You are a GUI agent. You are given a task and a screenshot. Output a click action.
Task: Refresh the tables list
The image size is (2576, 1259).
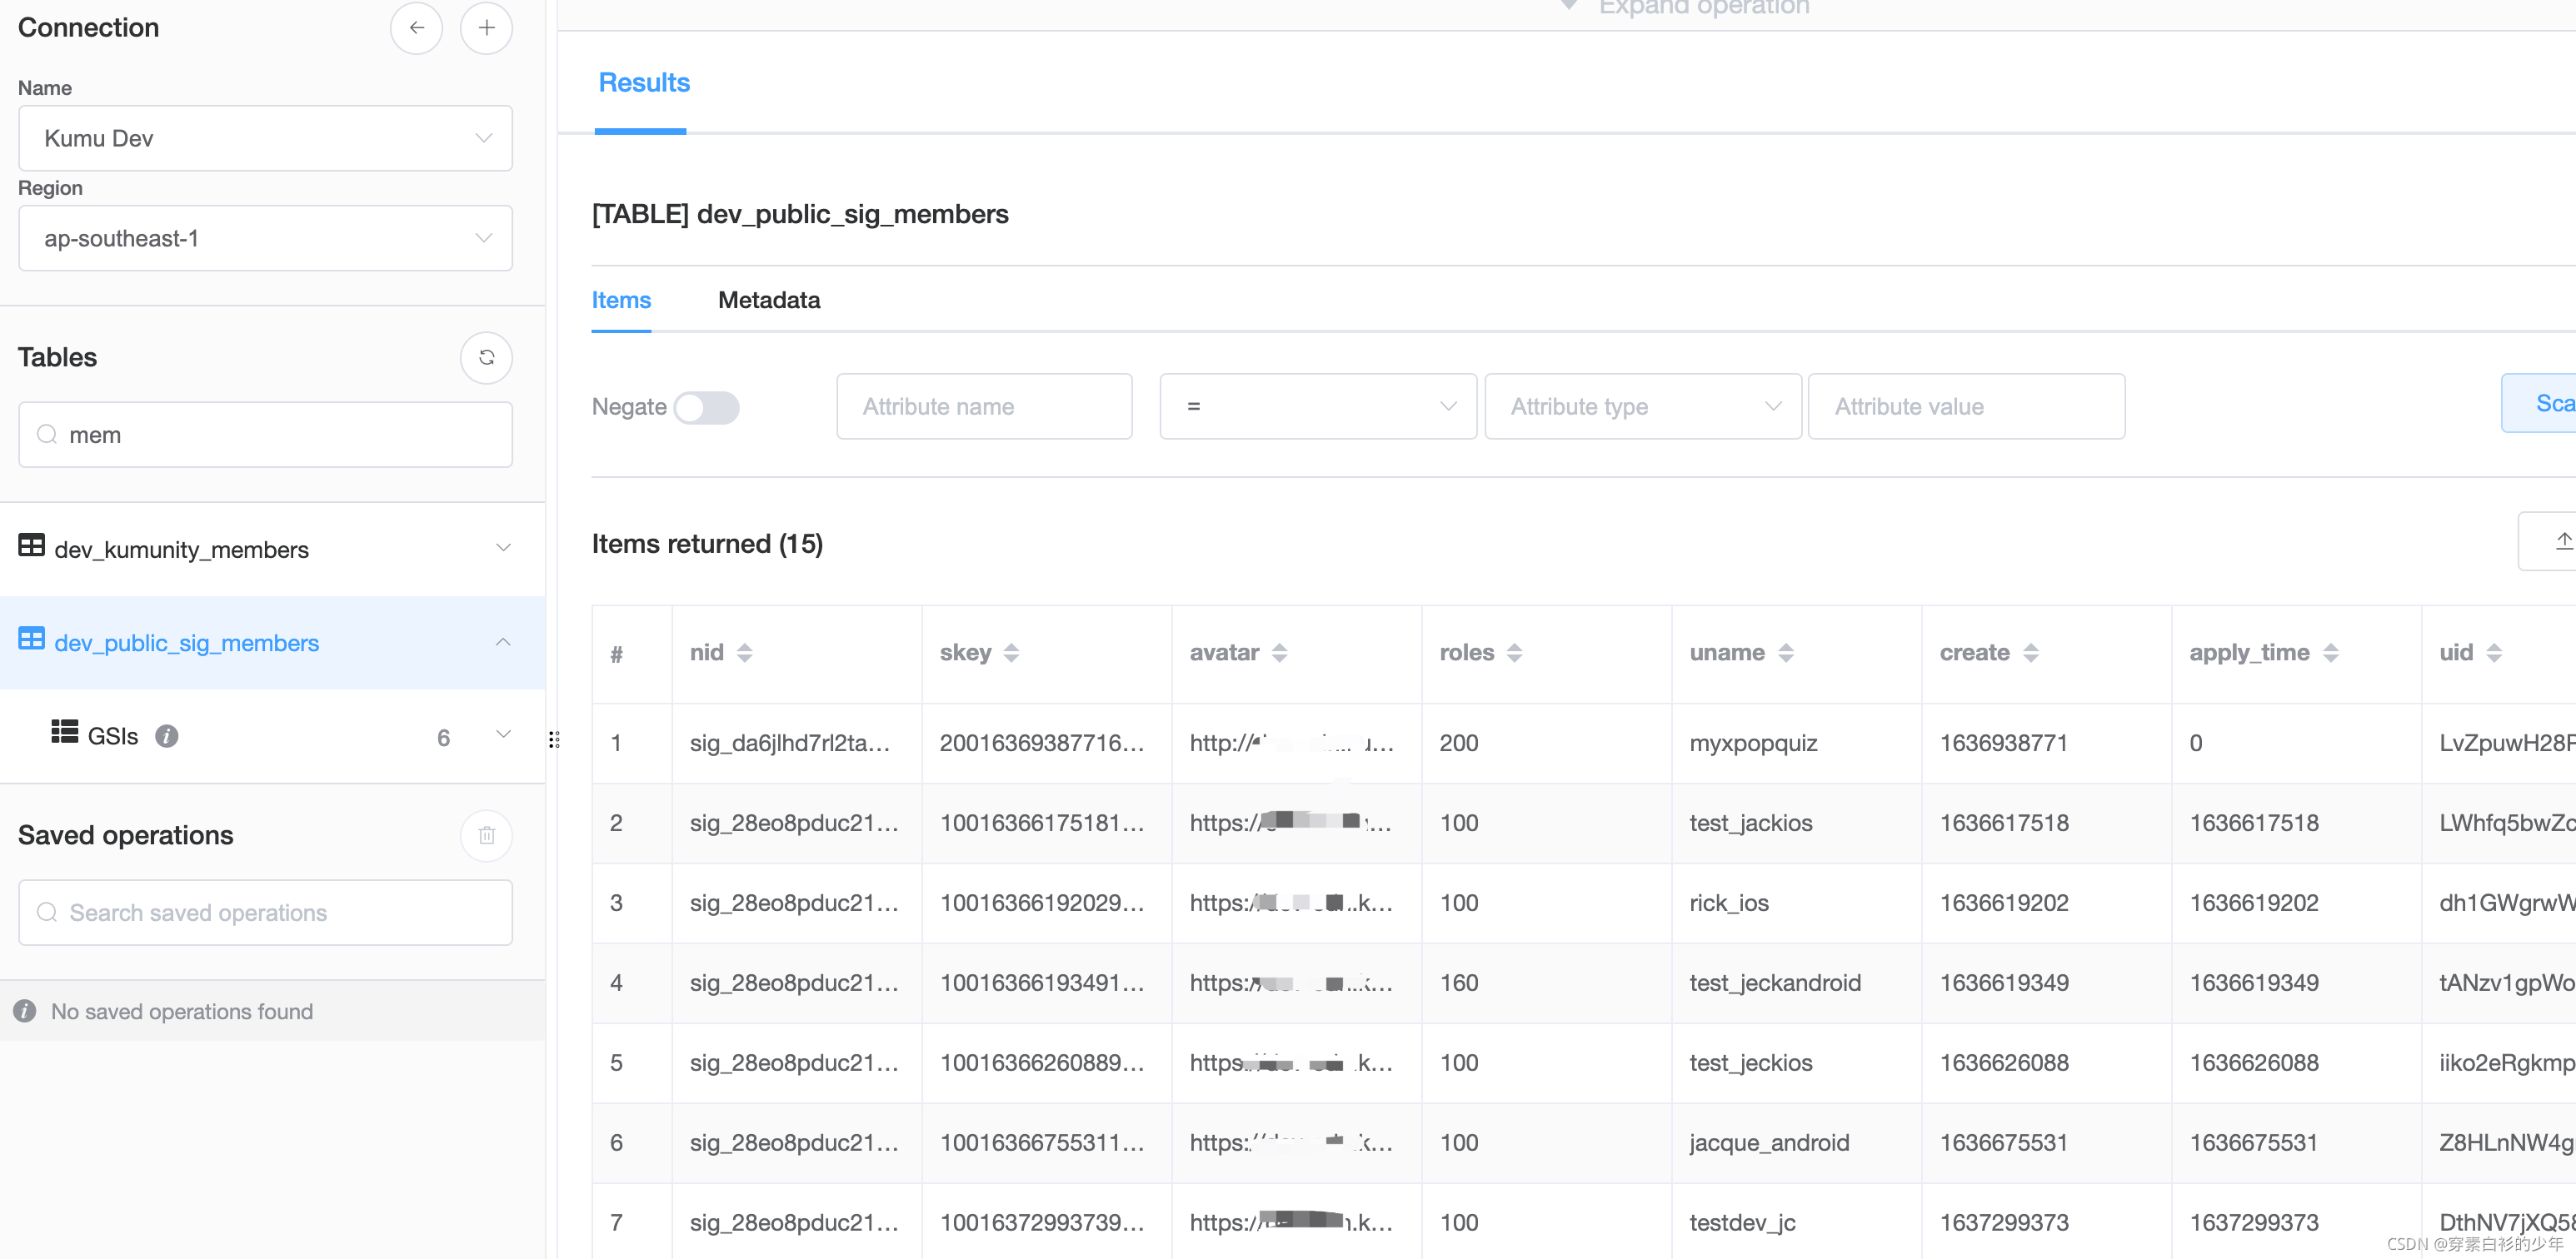[486, 358]
